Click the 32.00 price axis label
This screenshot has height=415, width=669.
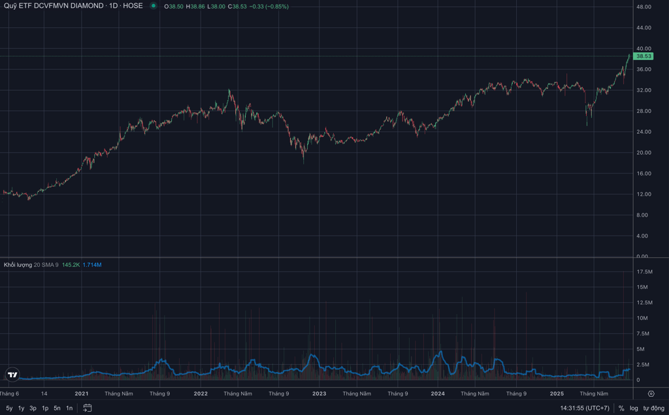644,90
